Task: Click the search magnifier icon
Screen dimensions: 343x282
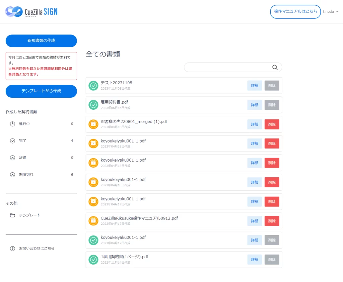Action: pyautogui.click(x=275, y=68)
